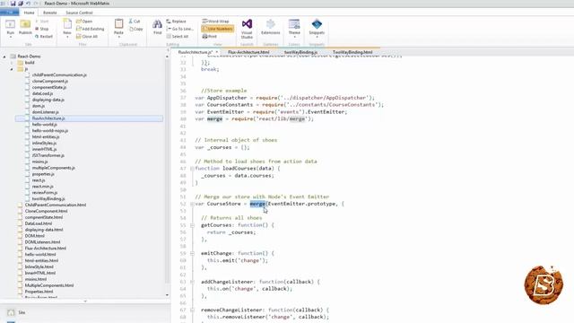The image size is (574, 323).
Task: Restart the site
Action: click(x=44, y=37)
